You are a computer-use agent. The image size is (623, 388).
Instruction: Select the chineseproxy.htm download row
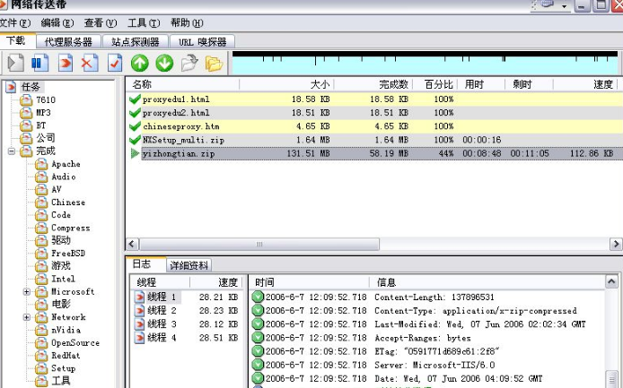374,126
